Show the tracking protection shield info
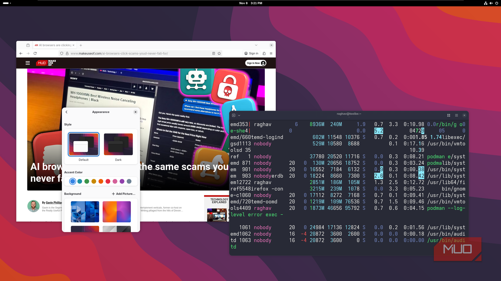This screenshot has width=501, height=281. tap(62, 53)
